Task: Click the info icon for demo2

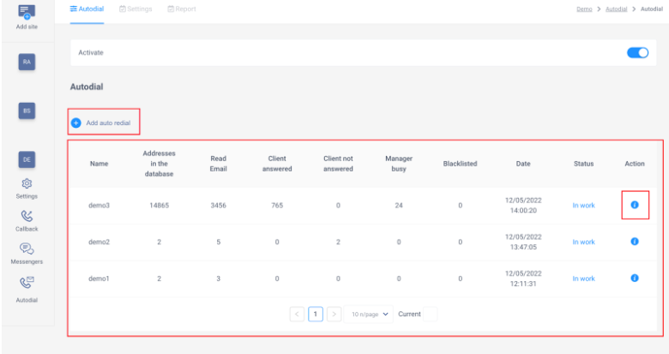Action: [635, 242]
